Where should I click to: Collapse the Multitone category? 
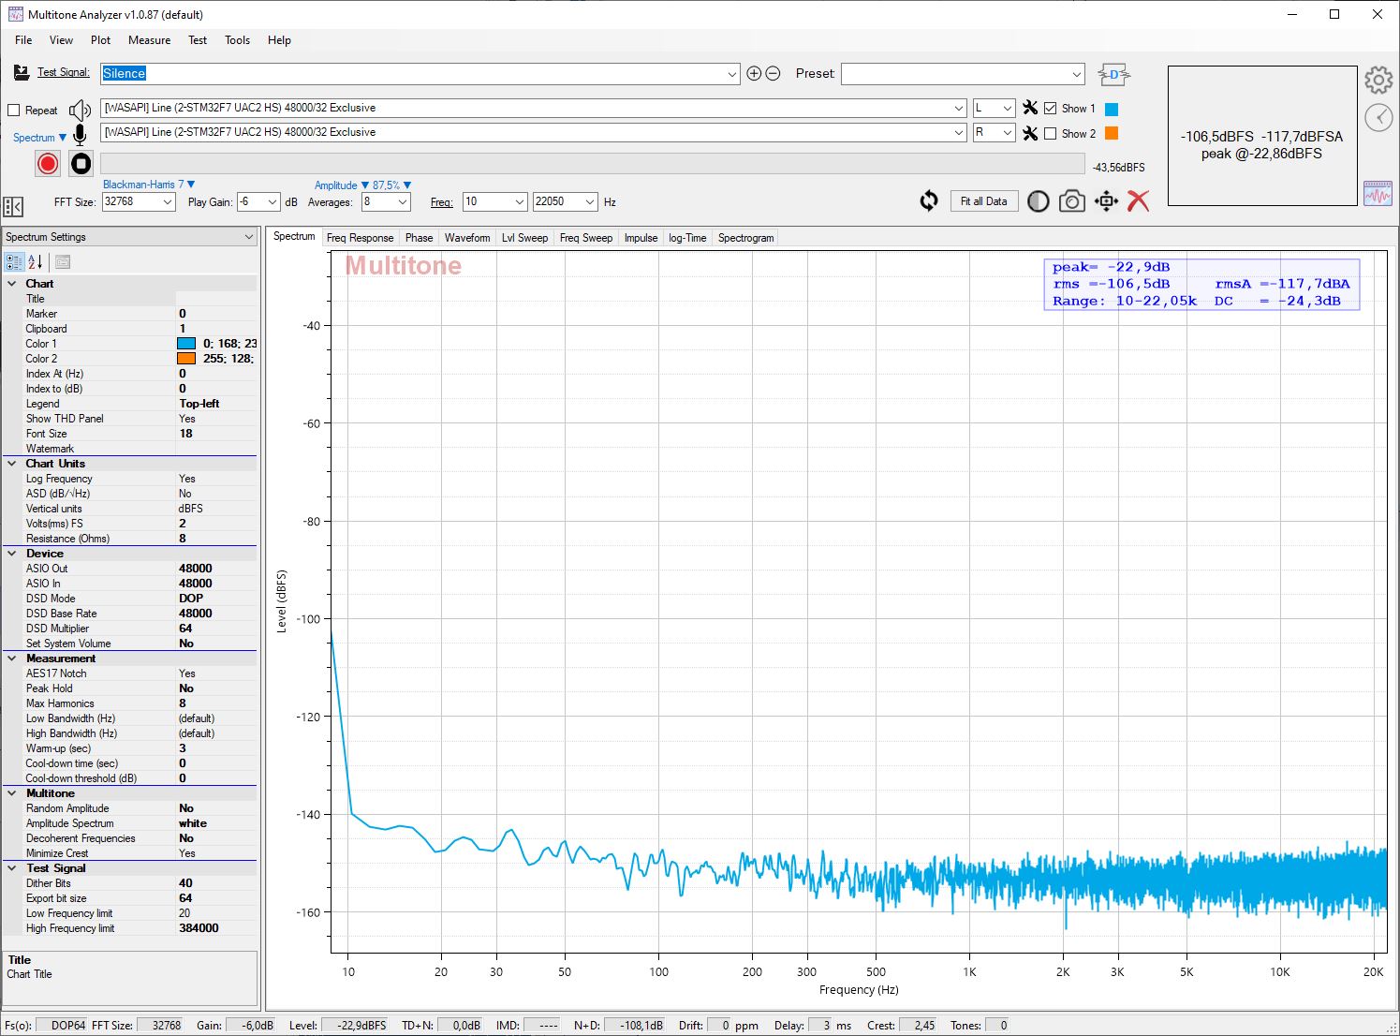click(x=12, y=793)
